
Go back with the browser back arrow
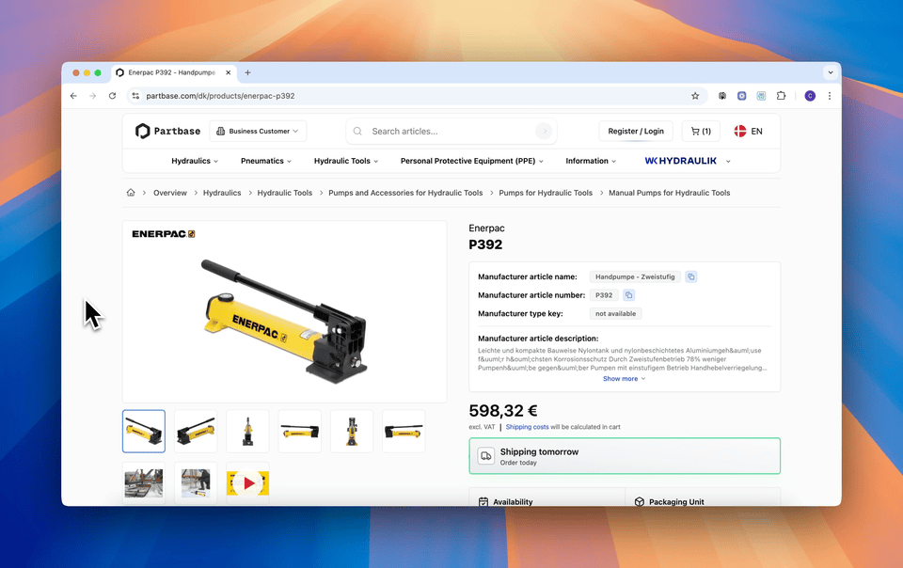(73, 96)
